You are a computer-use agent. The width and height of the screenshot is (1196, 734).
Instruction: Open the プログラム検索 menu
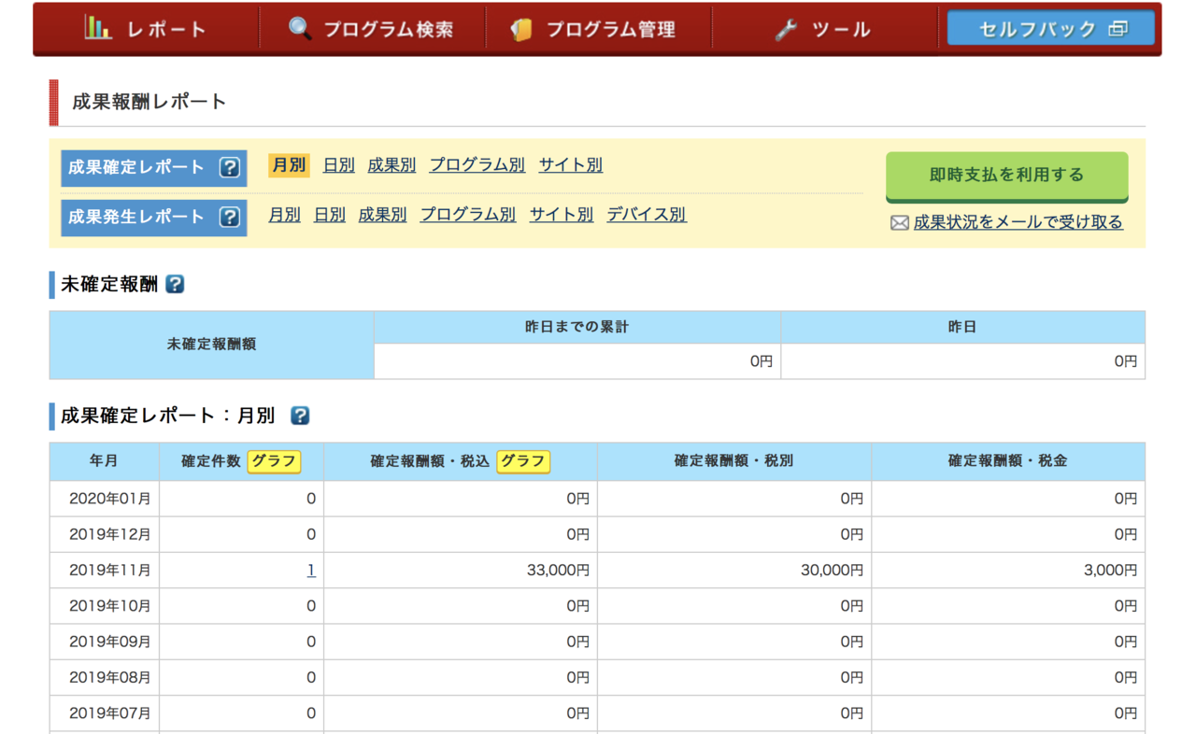point(372,29)
